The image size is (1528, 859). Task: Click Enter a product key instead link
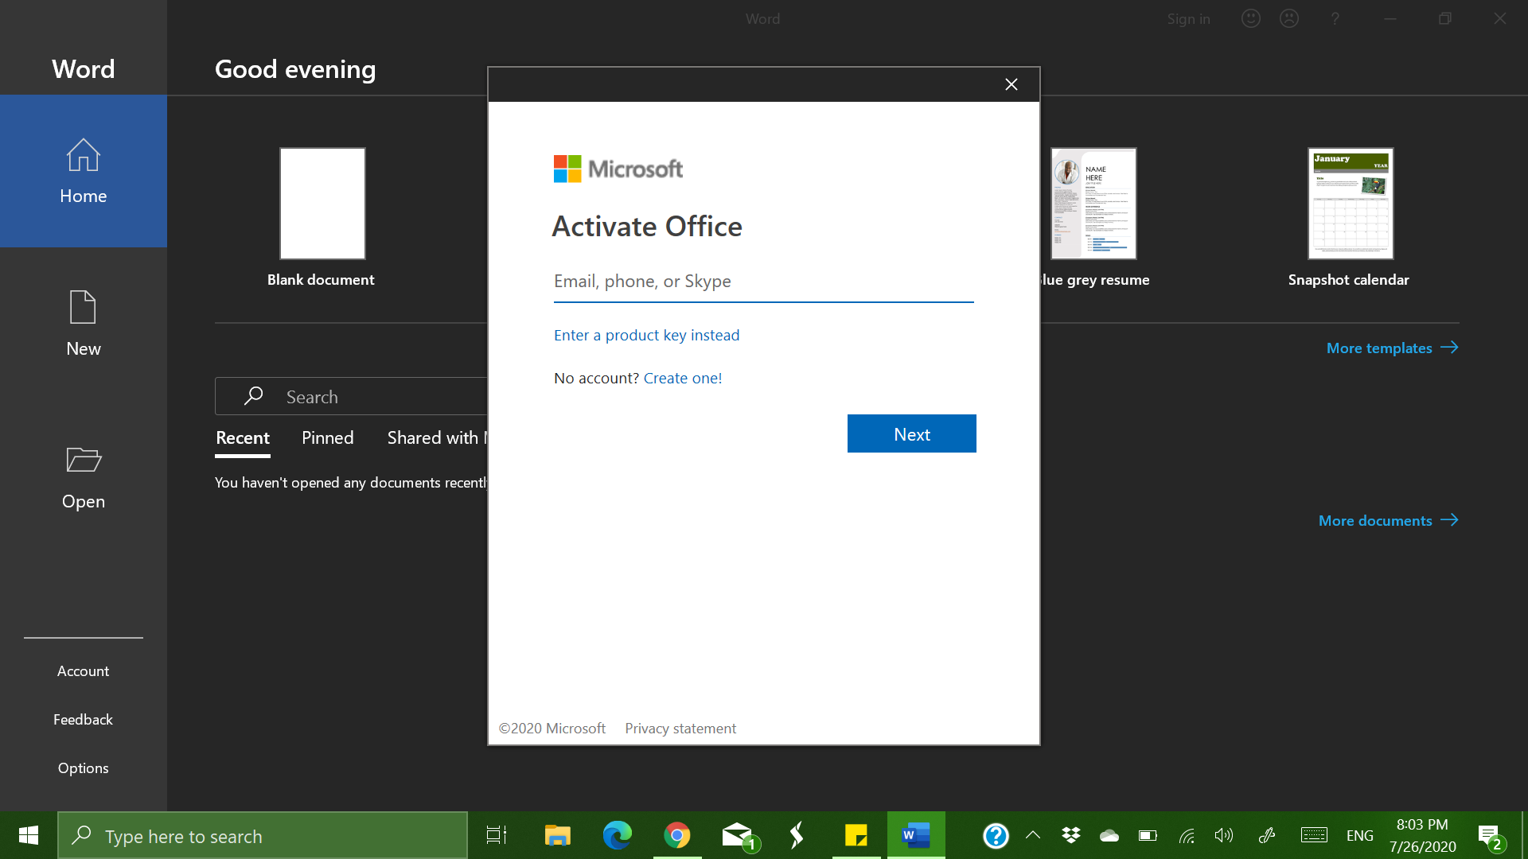pos(646,335)
